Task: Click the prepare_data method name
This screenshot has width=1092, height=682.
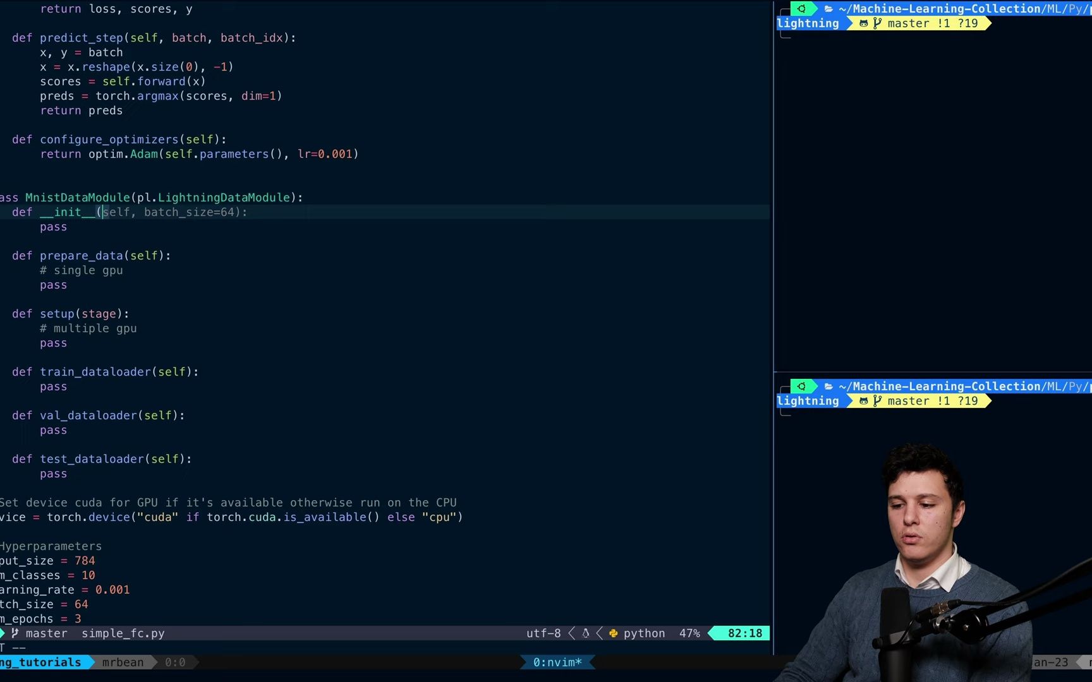Action: (x=82, y=256)
